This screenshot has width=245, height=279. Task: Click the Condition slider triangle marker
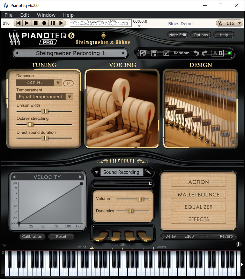pos(92,248)
